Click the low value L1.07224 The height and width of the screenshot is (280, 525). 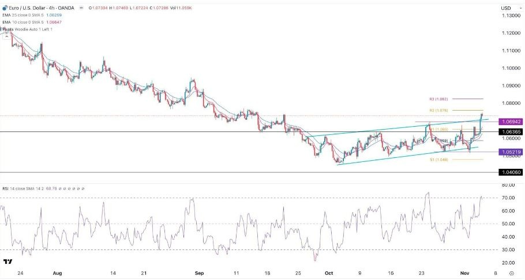(x=139, y=8)
